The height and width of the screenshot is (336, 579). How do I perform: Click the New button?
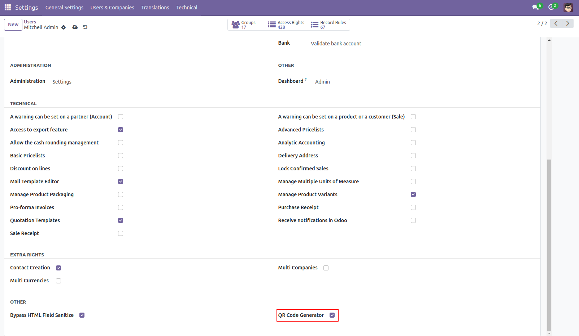13,24
